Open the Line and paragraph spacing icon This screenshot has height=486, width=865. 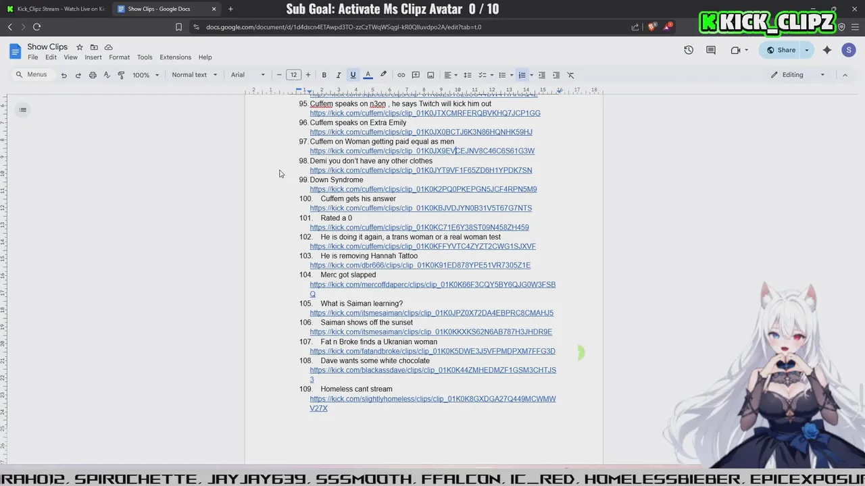[467, 75]
